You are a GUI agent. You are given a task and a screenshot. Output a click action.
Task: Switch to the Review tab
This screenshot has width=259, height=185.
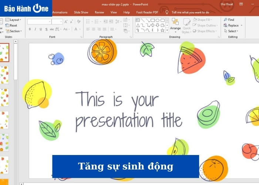click(x=99, y=12)
